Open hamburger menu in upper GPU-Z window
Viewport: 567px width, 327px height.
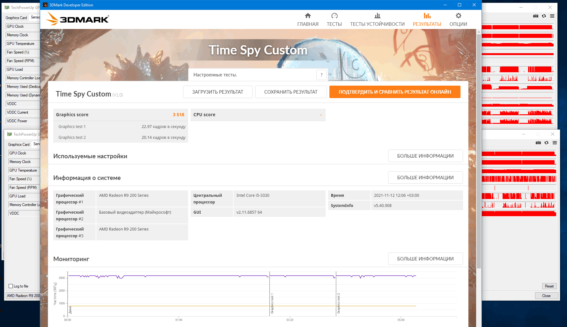tap(552, 16)
